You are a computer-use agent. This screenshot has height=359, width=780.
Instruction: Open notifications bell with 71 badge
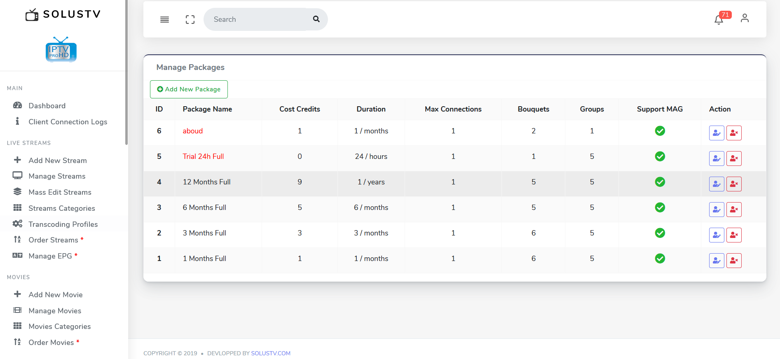pyautogui.click(x=719, y=19)
